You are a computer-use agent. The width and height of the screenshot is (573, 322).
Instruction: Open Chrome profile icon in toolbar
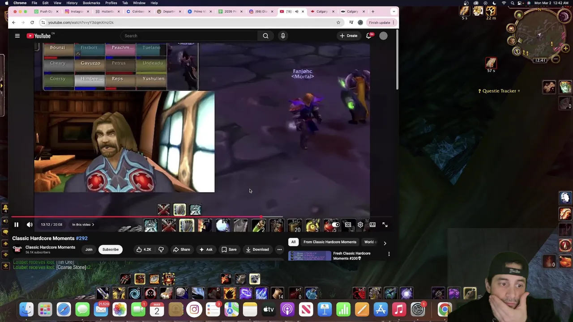click(360, 22)
